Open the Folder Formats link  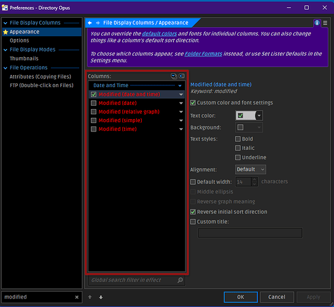coord(203,53)
